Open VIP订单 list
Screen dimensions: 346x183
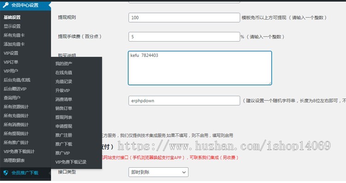click(11, 62)
